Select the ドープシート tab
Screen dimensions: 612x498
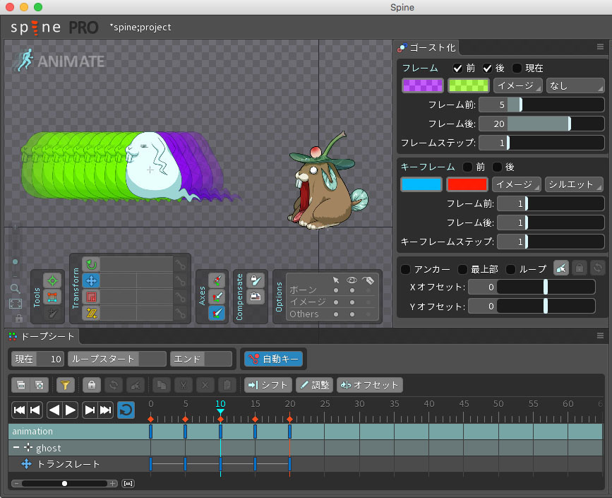42,336
